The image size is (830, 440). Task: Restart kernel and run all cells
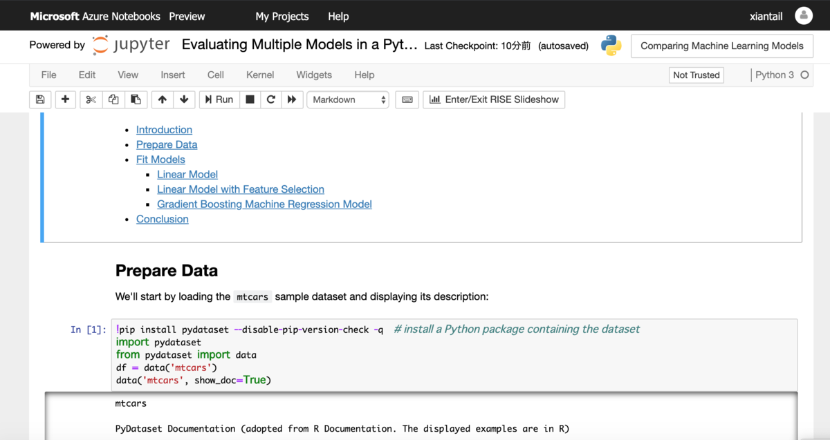click(292, 99)
